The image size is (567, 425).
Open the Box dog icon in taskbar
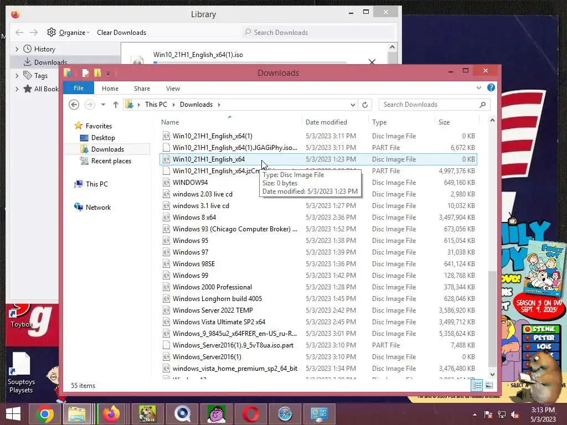point(147,414)
